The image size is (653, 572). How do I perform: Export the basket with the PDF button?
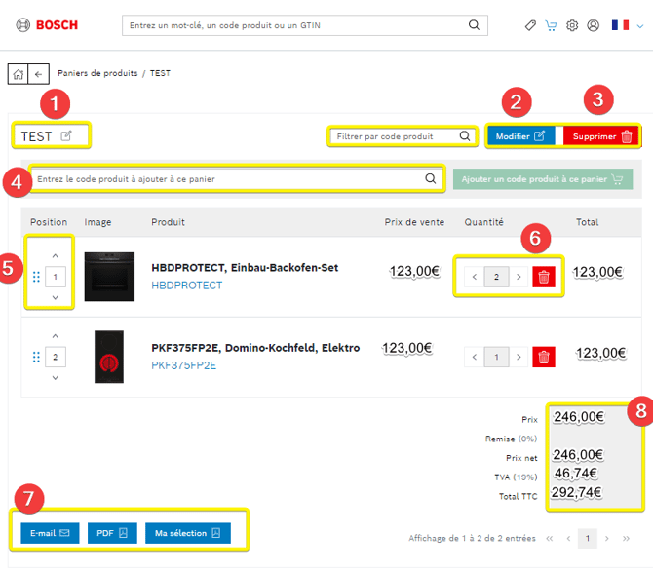[112, 533]
